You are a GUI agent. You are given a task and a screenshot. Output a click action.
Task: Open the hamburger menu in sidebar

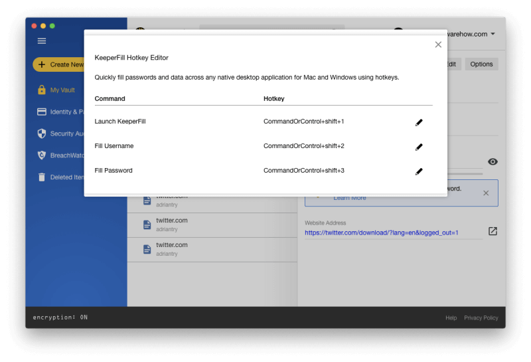coord(42,41)
